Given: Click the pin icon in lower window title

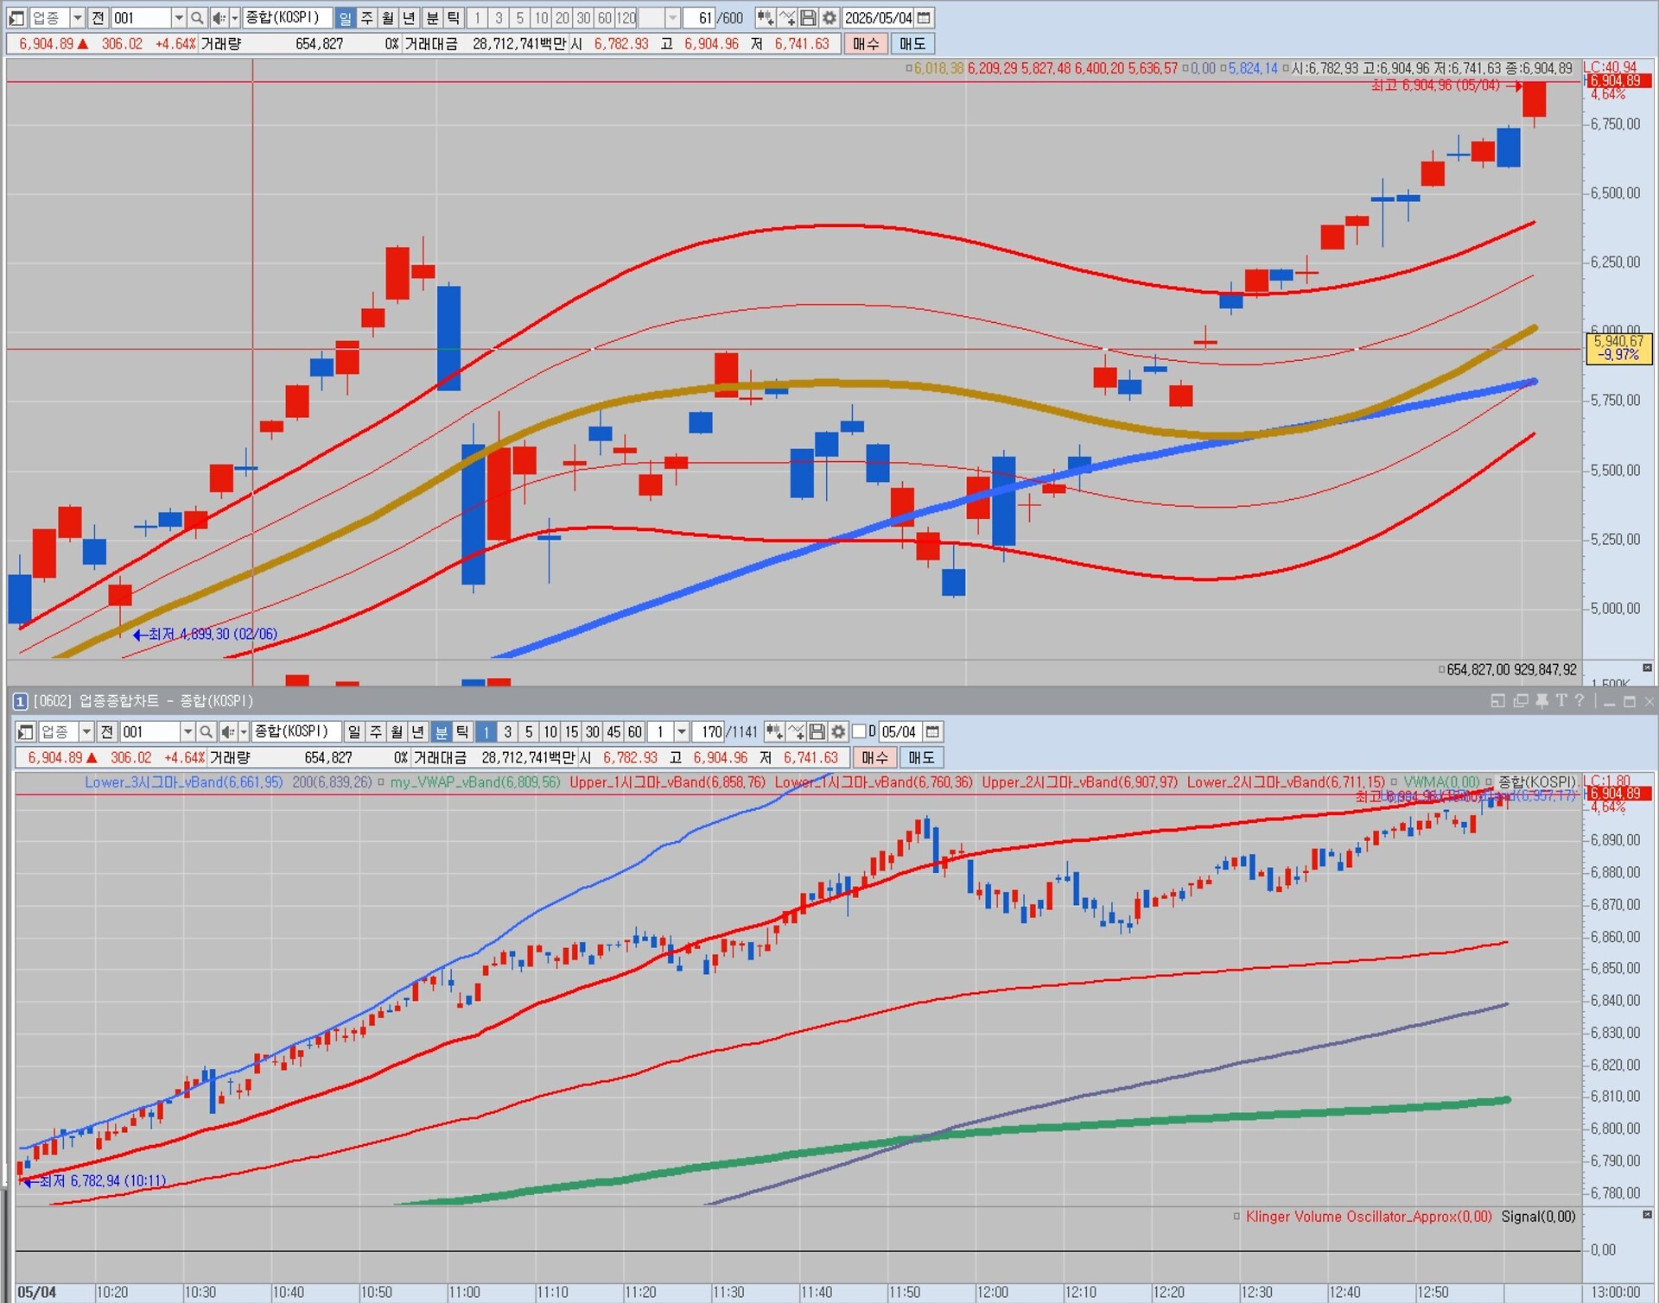Looking at the screenshot, I should [x=1541, y=701].
